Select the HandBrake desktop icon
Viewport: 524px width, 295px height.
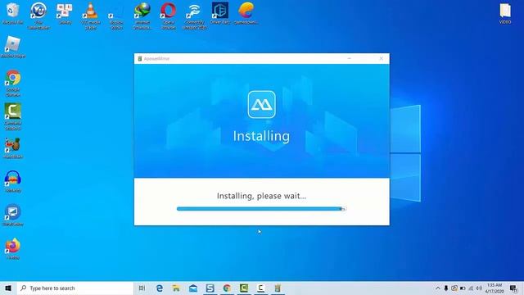pos(13,147)
